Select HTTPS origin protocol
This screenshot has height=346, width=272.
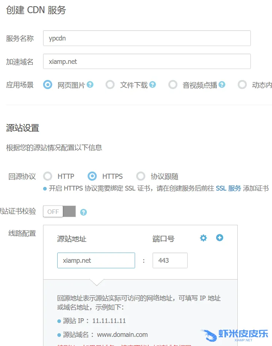coord(92,176)
